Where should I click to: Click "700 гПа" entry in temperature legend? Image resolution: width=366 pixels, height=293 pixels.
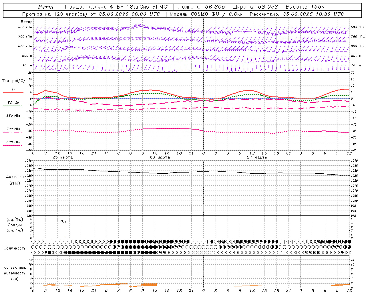pyautogui.click(x=13, y=129)
